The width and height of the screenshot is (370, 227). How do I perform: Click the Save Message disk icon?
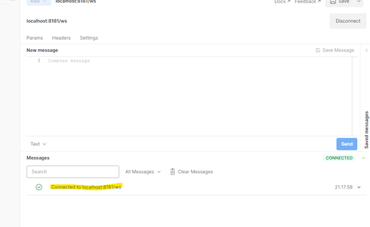[x=318, y=51]
